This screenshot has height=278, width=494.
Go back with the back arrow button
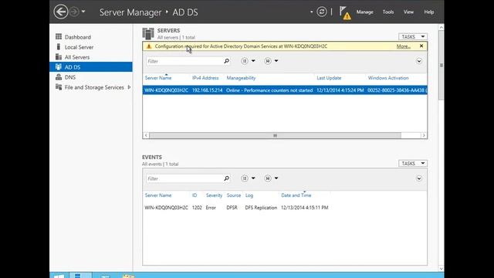click(60, 12)
